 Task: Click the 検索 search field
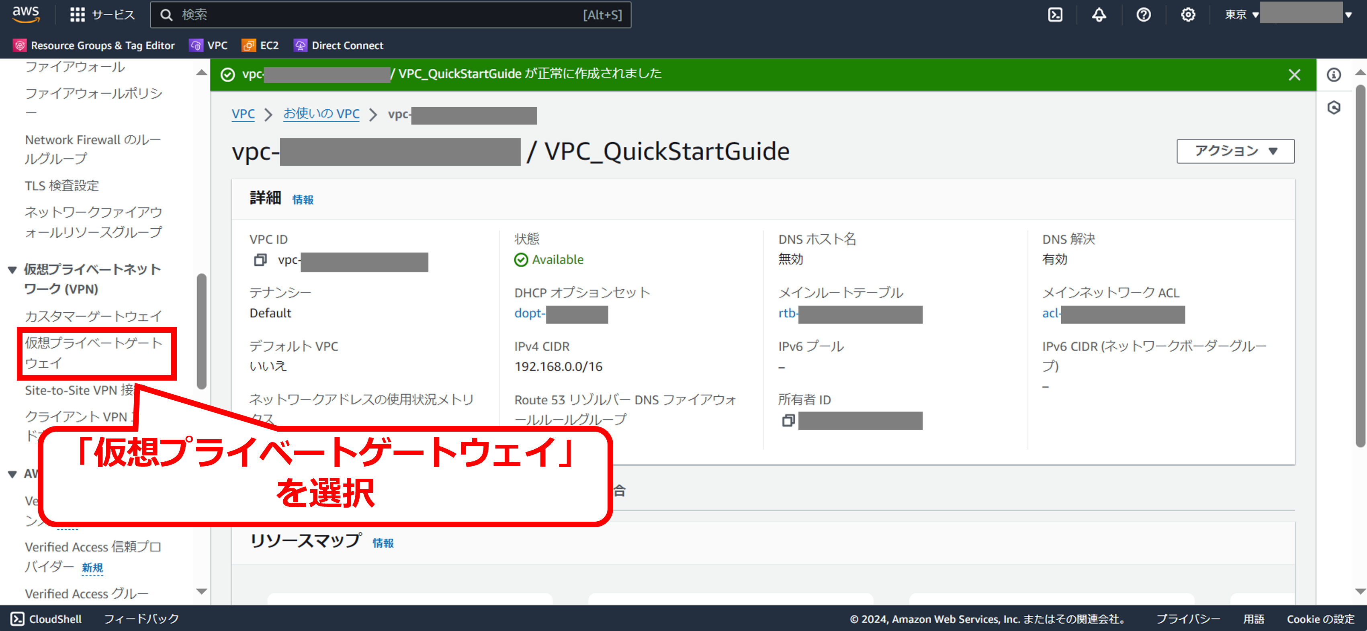(x=371, y=15)
